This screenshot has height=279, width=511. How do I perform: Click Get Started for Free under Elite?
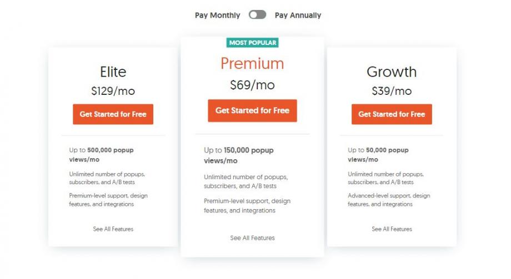(x=113, y=114)
